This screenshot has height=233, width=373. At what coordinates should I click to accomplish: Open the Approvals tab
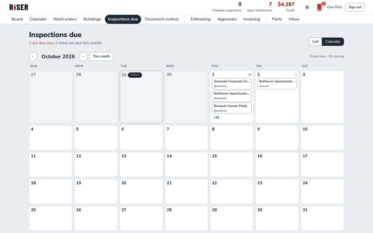coord(227,19)
